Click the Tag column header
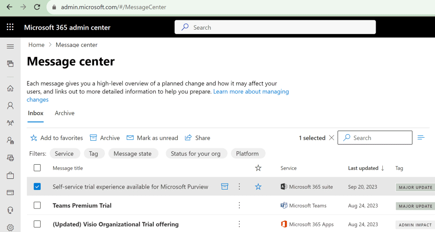 (x=399, y=168)
